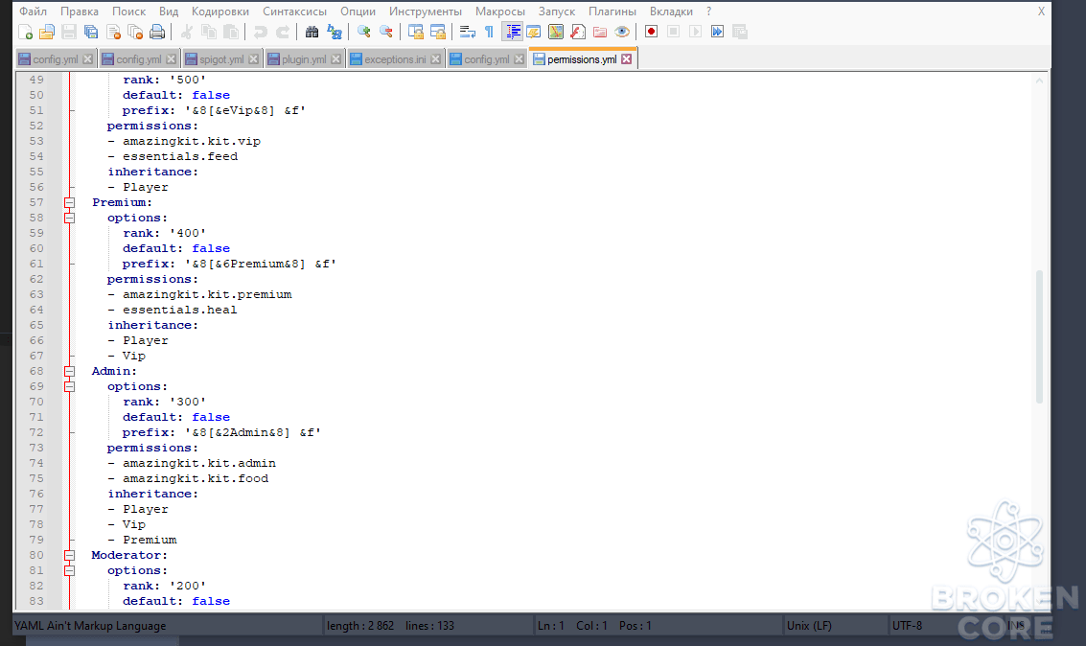Click the 'amazingkit.kit.premium' text on line 63

207,295
